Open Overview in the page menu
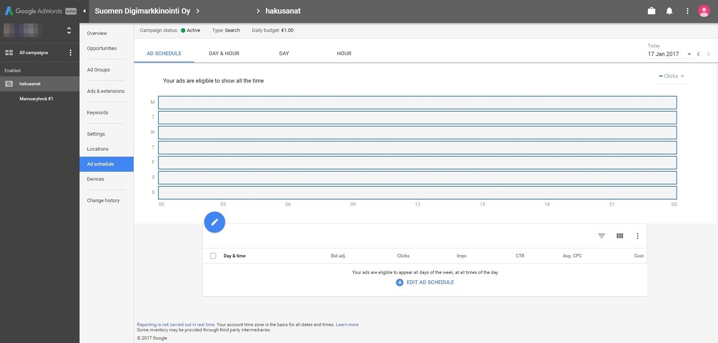Image resolution: width=718 pixels, height=343 pixels. pyautogui.click(x=97, y=34)
